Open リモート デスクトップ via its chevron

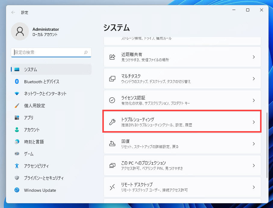point(253,187)
